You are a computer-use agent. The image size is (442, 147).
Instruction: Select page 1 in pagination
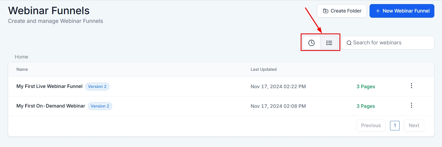coord(395,125)
